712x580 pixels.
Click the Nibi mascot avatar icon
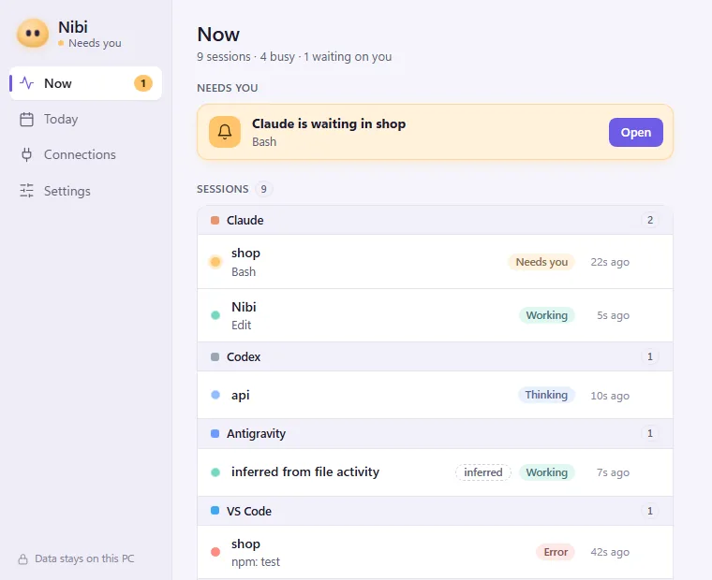click(33, 33)
